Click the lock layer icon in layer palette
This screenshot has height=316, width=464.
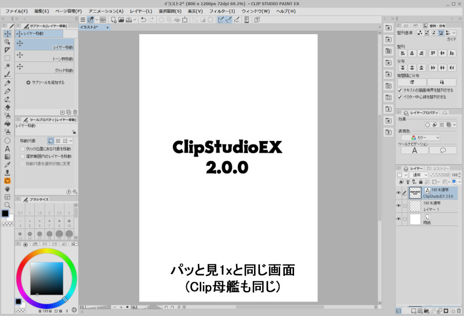coord(420,181)
